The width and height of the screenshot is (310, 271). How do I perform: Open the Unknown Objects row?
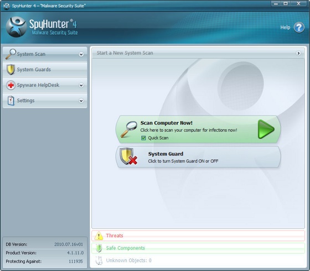pos(198,260)
